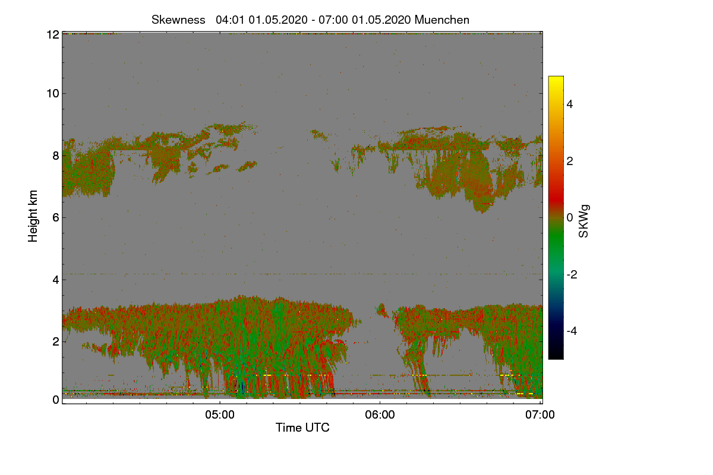Click the 05:00 time axis label
713x475 pixels.
219,415
